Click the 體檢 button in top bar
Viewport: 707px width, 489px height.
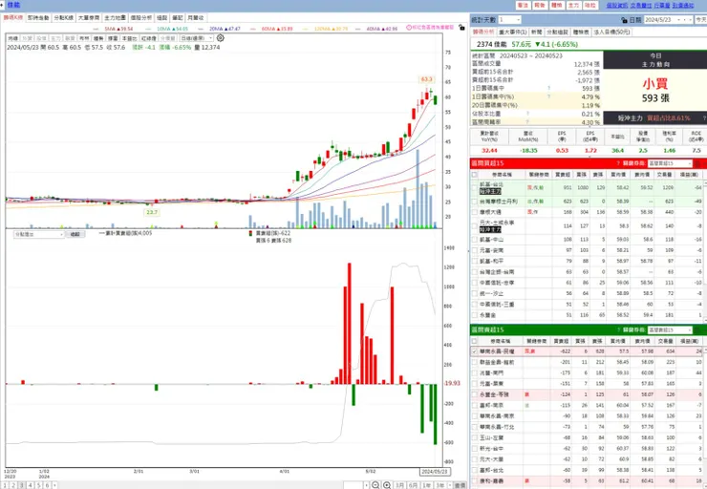[x=557, y=6]
